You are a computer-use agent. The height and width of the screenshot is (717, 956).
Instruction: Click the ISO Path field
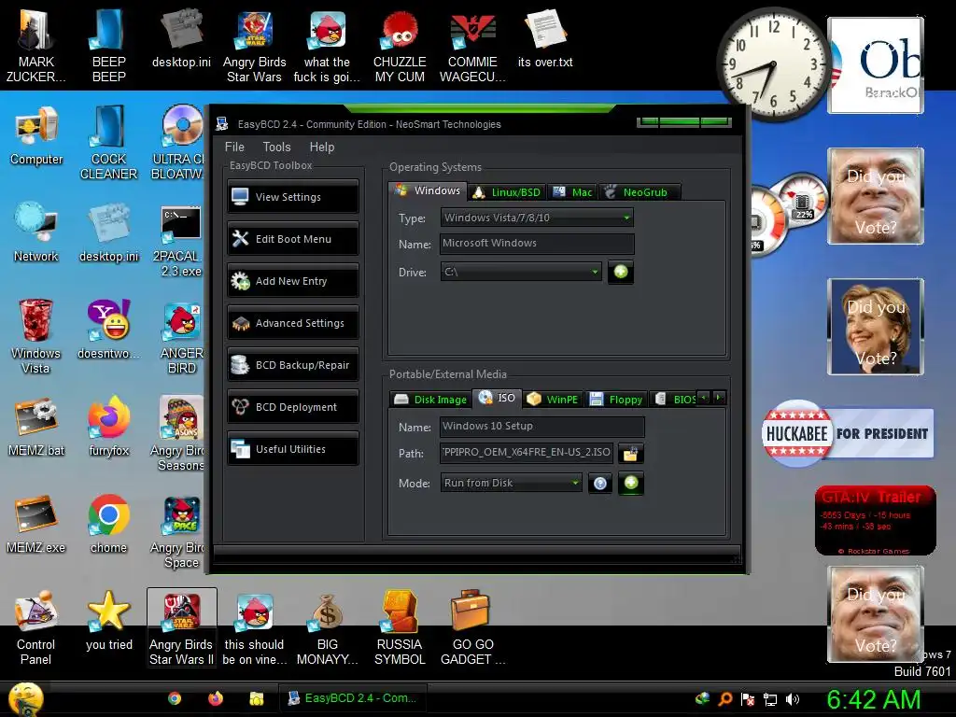[x=527, y=453]
